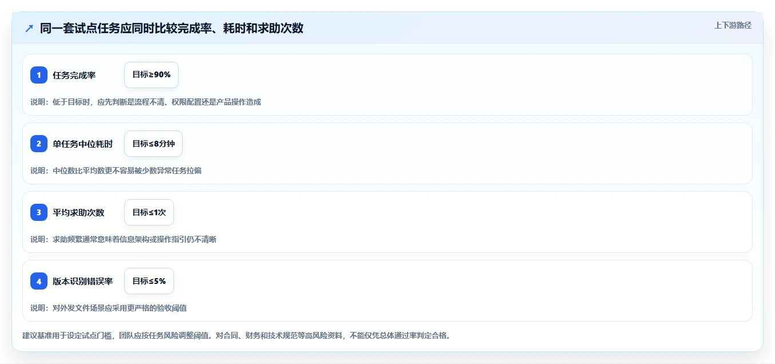The height and width of the screenshot is (364, 775).
Task: Open the 上下游路径 link
Action: pos(733,25)
